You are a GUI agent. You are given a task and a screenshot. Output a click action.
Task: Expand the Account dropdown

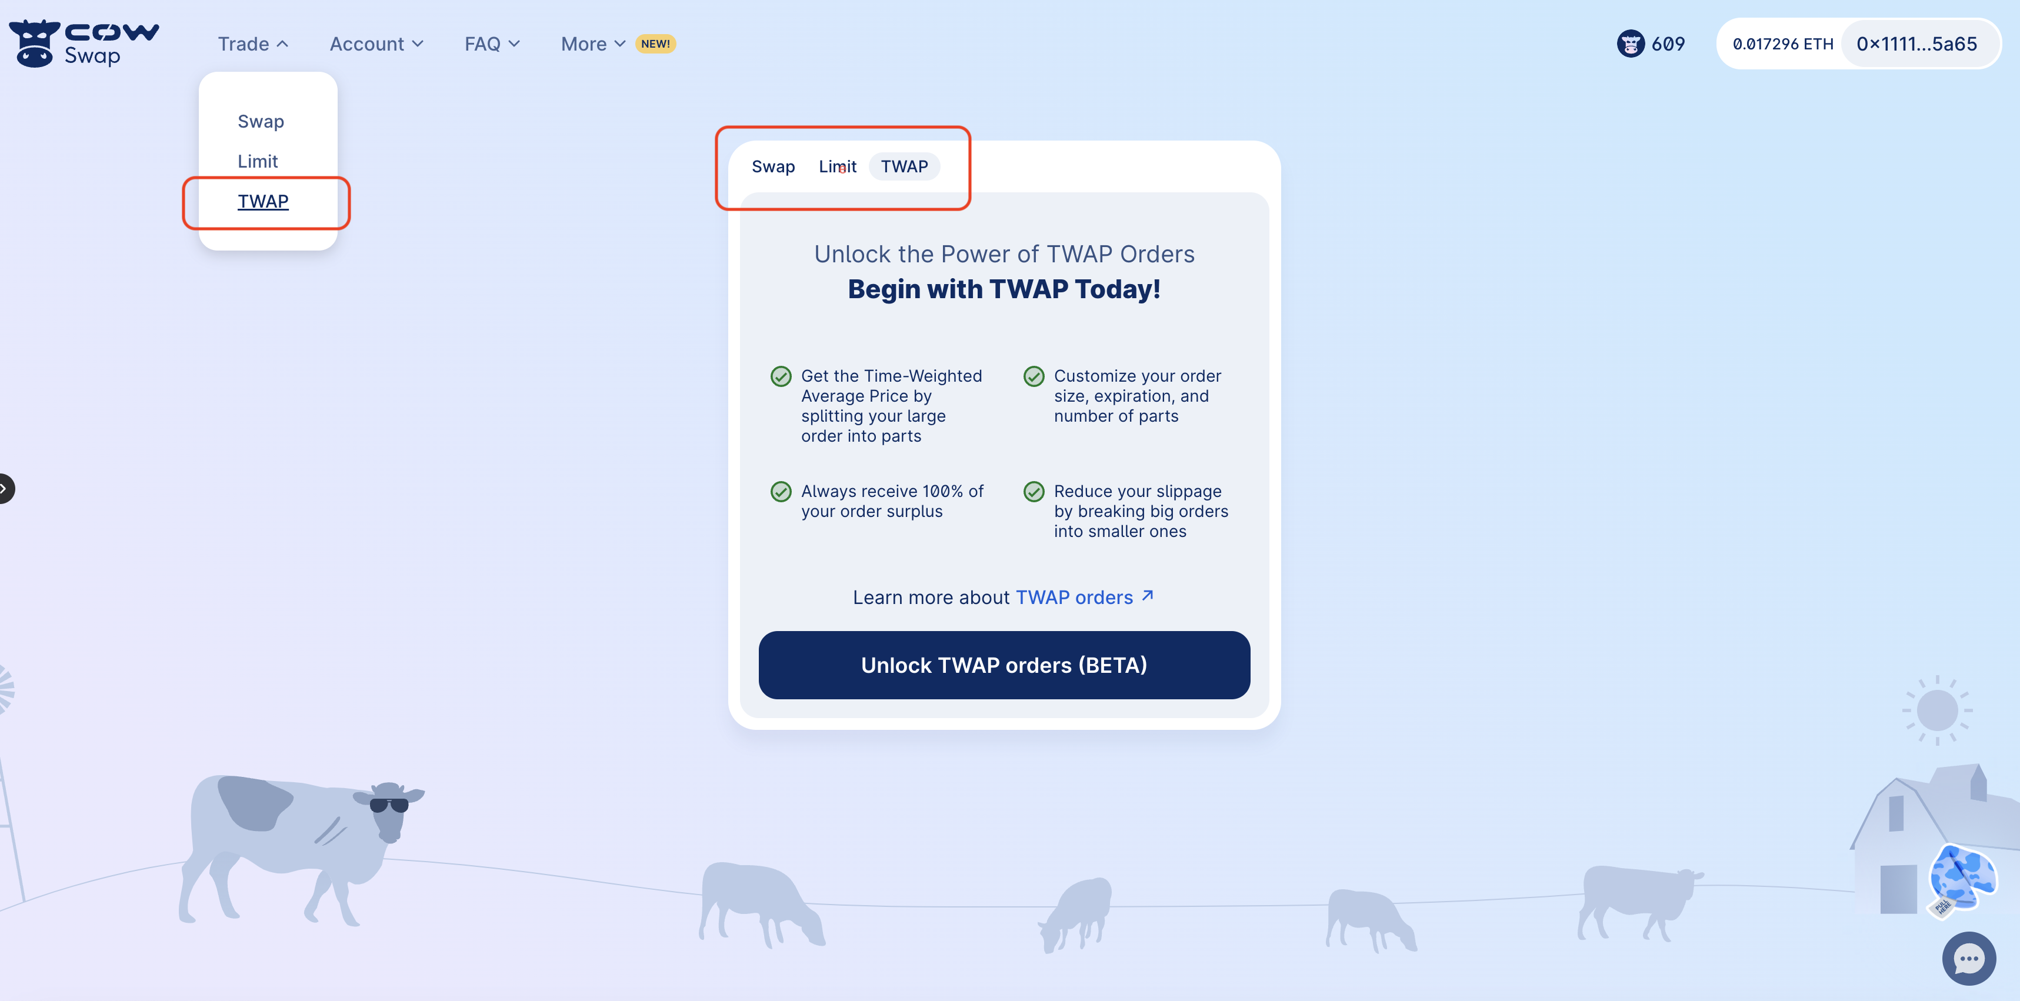click(x=376, y=44)
